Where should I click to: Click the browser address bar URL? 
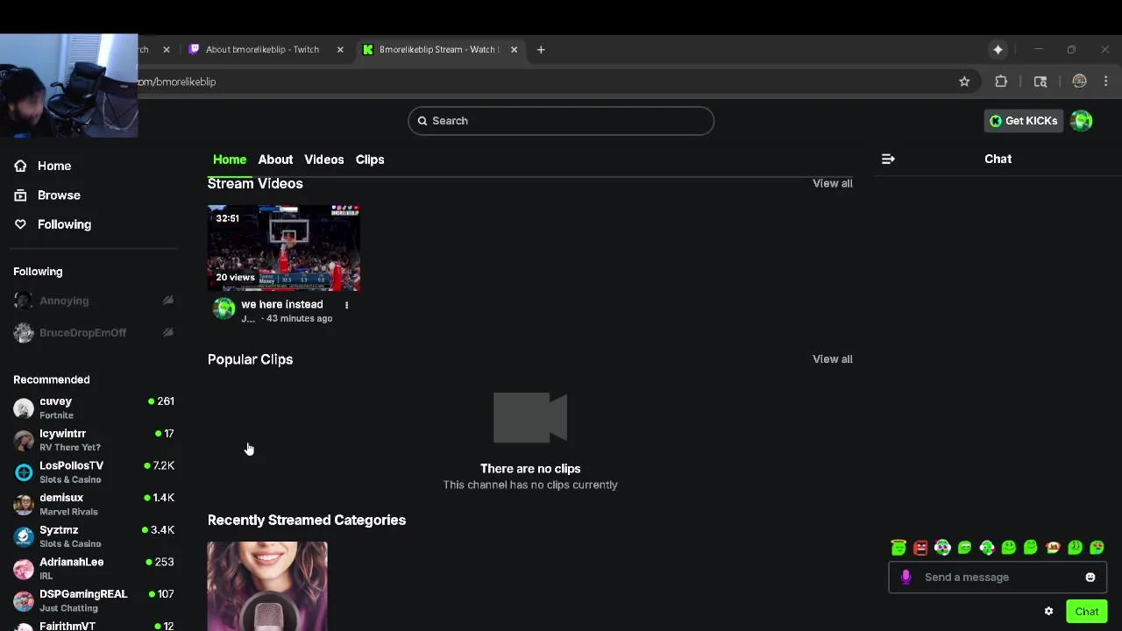point(176,82)
